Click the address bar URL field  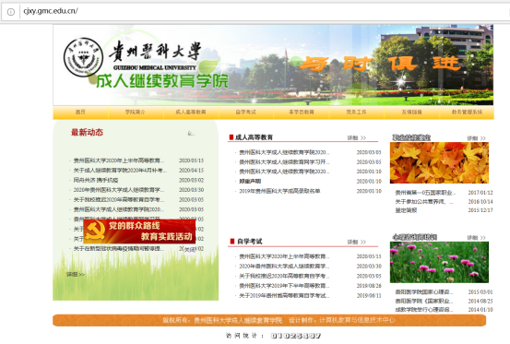(x=264, y=12)
